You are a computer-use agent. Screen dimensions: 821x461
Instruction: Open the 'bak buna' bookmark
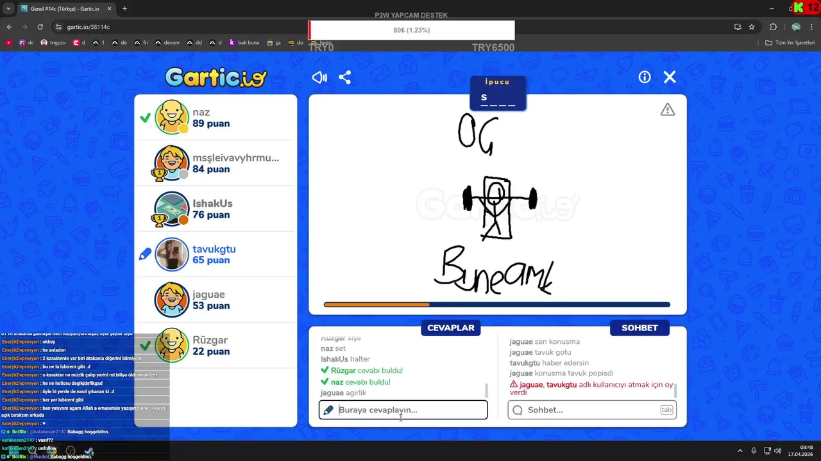click(x=244, y=43)
